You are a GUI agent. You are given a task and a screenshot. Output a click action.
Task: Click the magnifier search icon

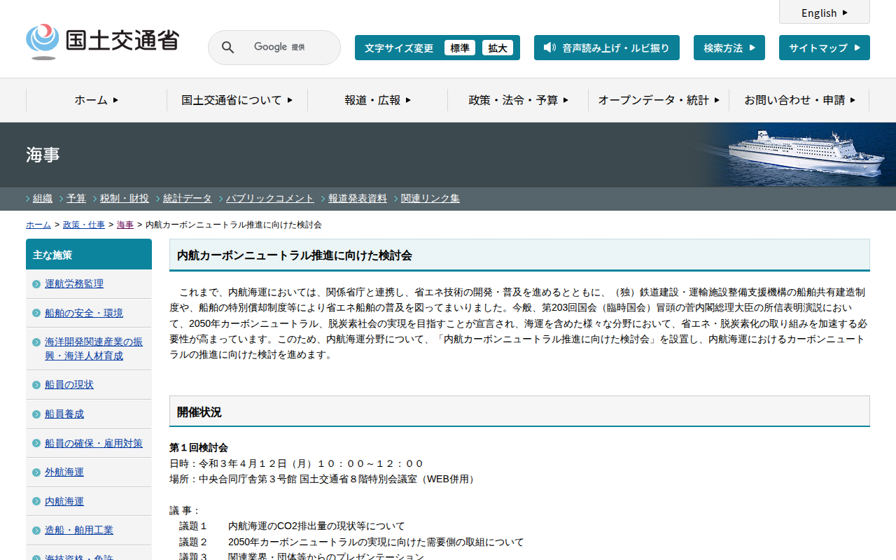228,48
